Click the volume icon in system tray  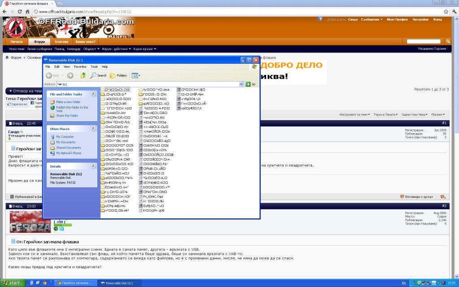point(443,283)
